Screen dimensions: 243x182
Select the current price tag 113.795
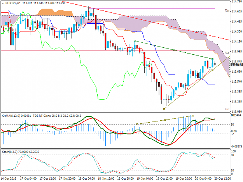237,64
